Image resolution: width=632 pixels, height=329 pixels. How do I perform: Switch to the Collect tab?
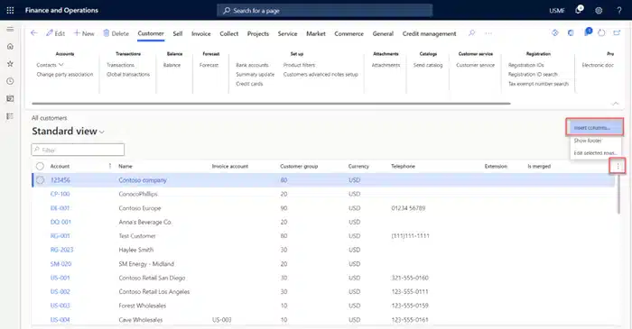click(x=229, y=33)
